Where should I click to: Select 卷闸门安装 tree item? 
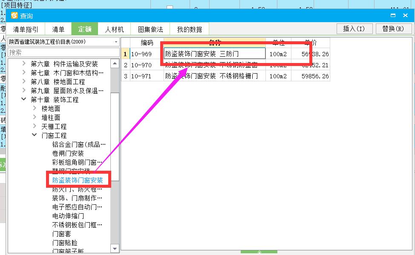pos(68,153)
